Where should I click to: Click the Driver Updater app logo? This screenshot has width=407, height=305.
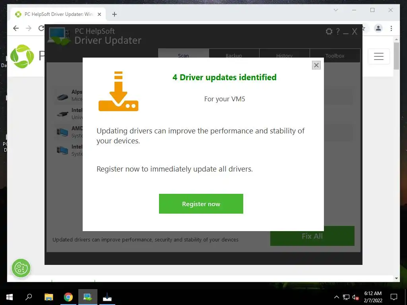tap(59, 36)
